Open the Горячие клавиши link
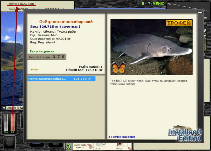The height and width of the screenshot is (151, 211). pos(122,137)
